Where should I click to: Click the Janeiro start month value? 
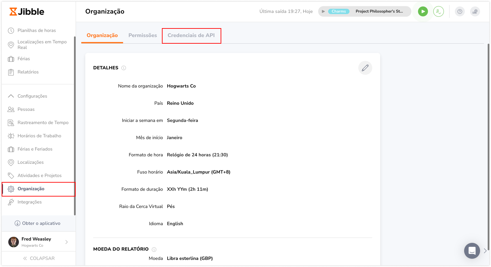click(175, 138)
